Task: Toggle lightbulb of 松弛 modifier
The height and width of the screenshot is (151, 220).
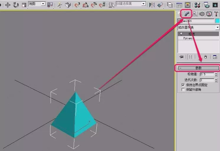Action: tap(181, 34)
